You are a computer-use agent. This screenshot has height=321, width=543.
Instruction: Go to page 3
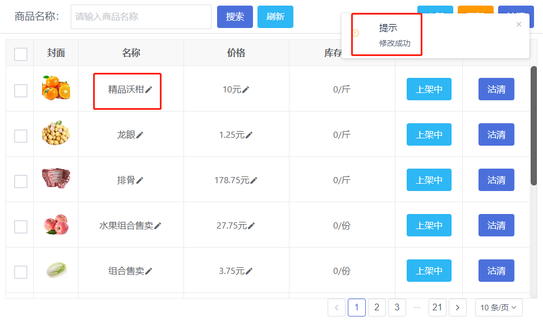(x=397, y=308)
